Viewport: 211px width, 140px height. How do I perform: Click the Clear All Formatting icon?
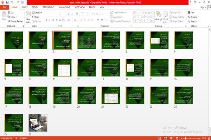[x=77, y=14]
